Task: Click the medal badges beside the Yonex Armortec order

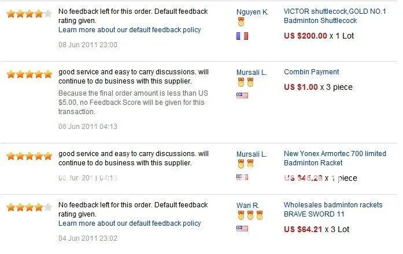Action: (246, 164)
